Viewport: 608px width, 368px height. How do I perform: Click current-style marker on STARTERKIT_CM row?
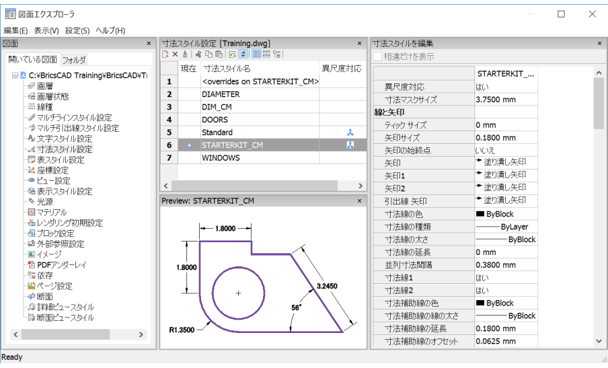(x=189, y=145)
